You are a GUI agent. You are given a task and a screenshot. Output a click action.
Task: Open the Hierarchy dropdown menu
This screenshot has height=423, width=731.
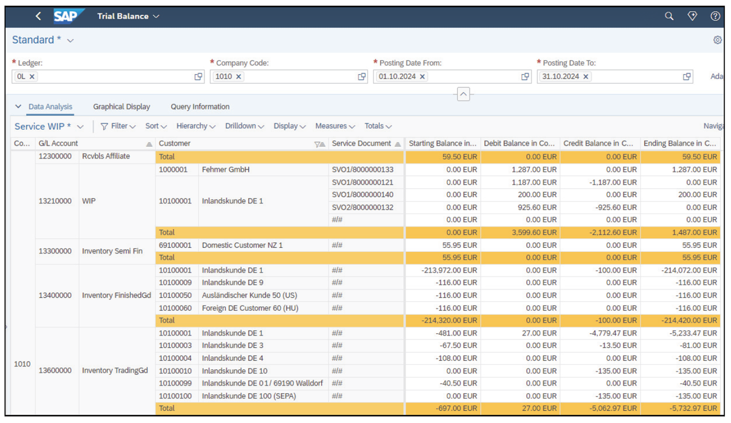(x=196, y=126)
